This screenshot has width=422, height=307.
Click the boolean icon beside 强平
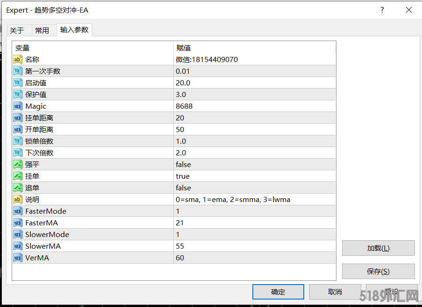(x=18, y=164)
